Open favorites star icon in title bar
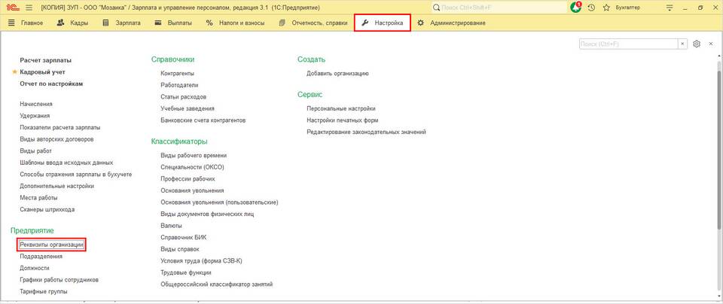723x304 pixels. point(606,8)
